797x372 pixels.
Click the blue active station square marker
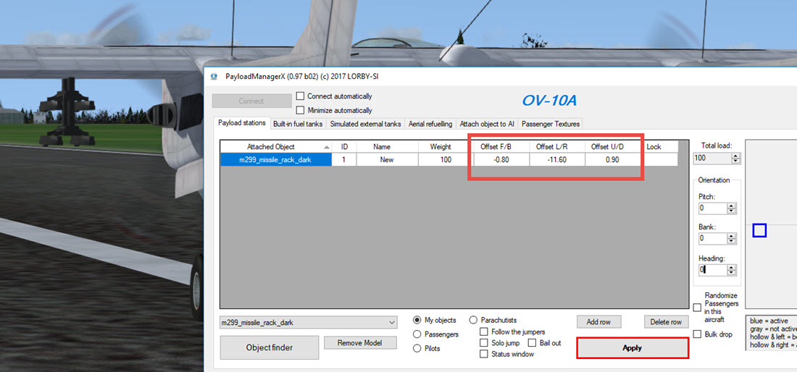759,230
